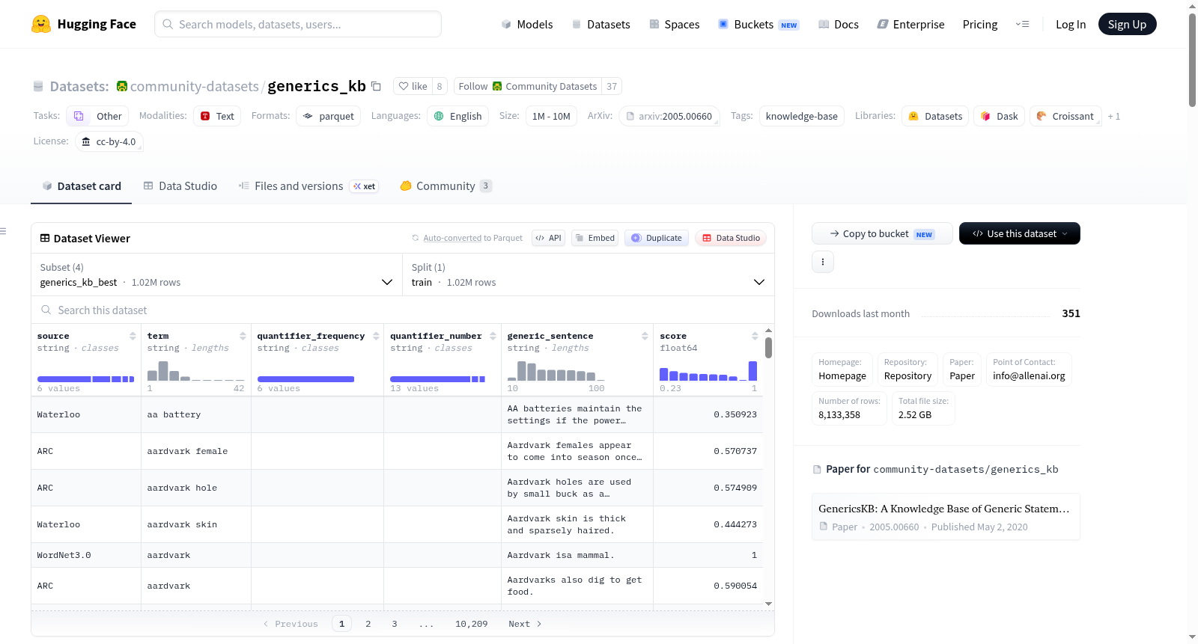The image size is (1198, 644).
Task: Expand the Split train dropdown
Action: click(588, 275)
